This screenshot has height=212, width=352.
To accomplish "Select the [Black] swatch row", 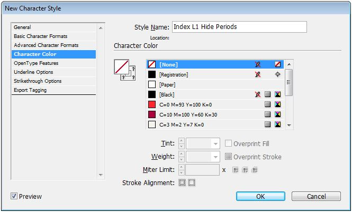I will point(215,94).
